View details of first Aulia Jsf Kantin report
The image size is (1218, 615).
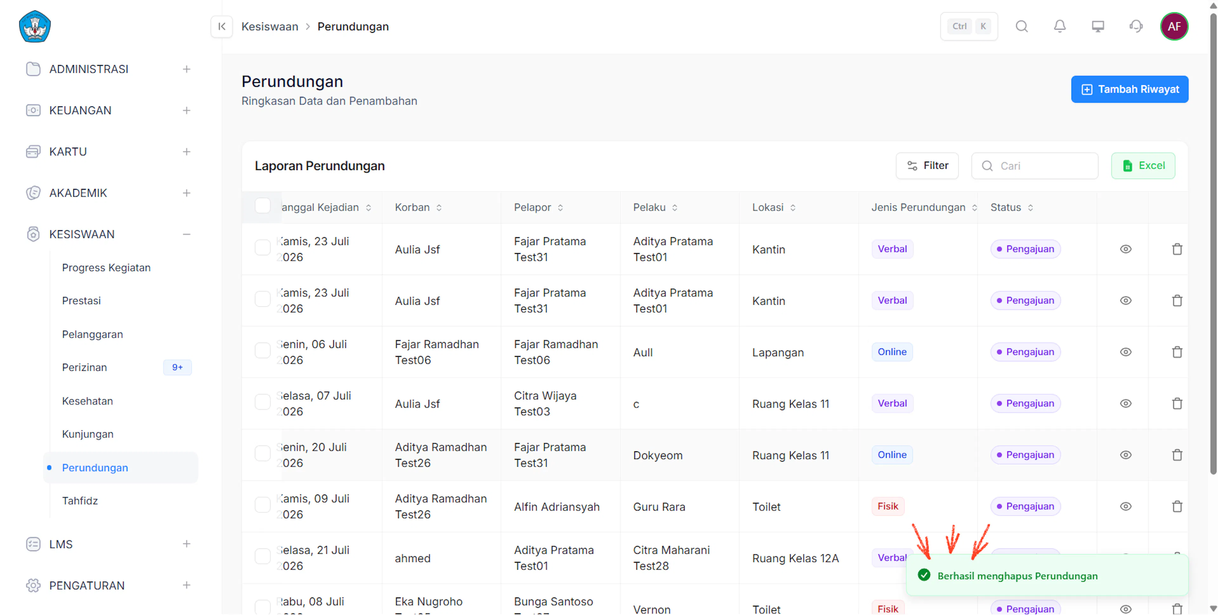[x=1125, y=249]
